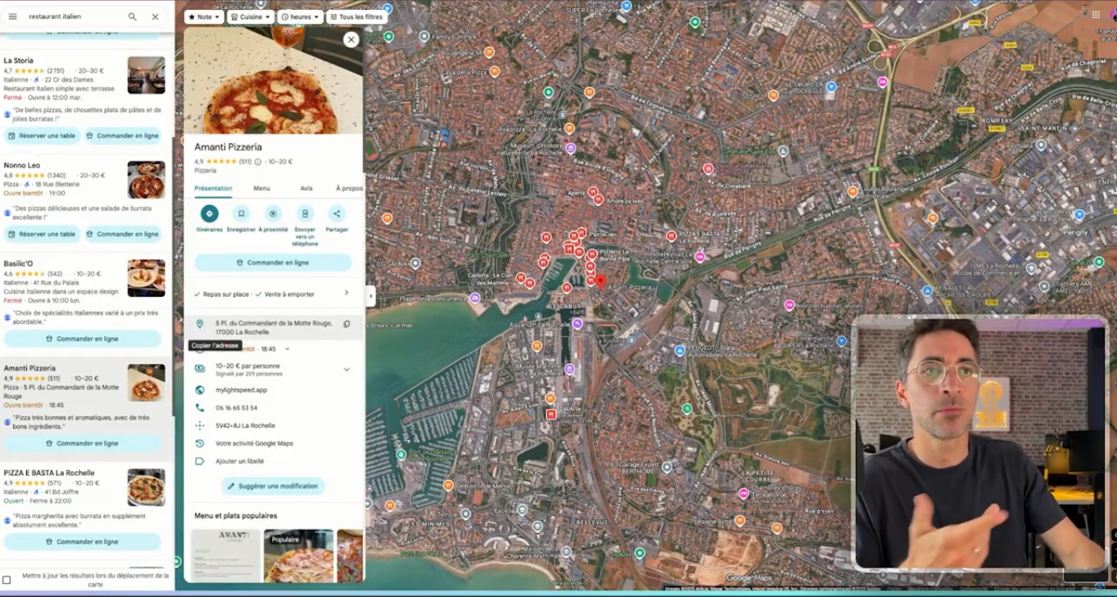1117x597 pixels.
Task: Select the À propos tab
Action: coord(349,188)
